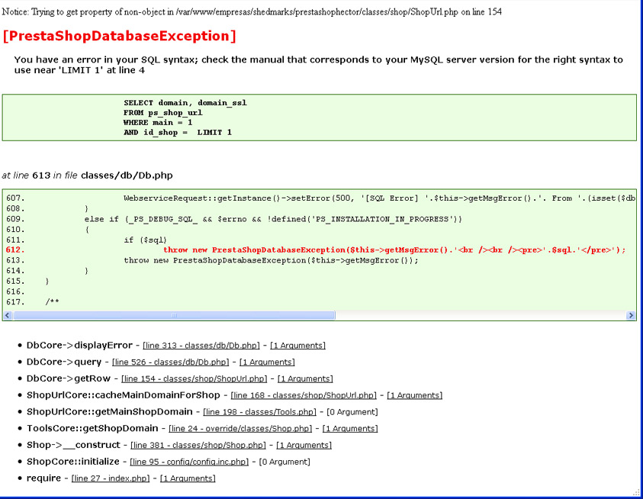Show arguments for ShopUrlCore::cacheMainDomainForShop

tap(415, 395)
